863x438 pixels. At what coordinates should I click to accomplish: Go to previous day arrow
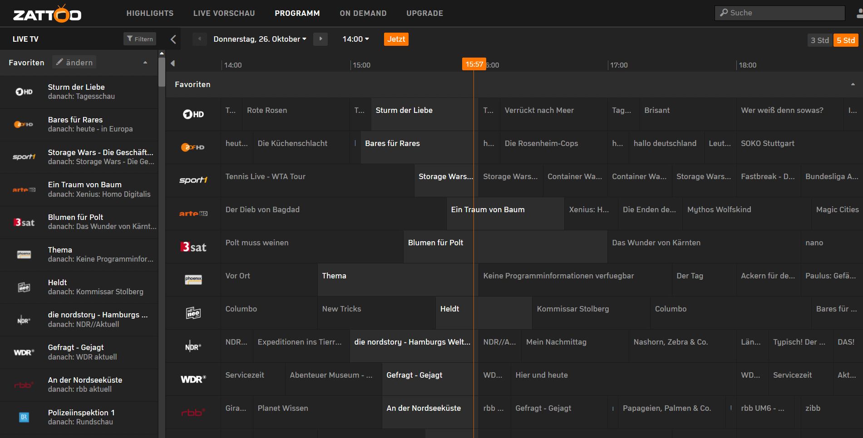[x=199, y=39]
